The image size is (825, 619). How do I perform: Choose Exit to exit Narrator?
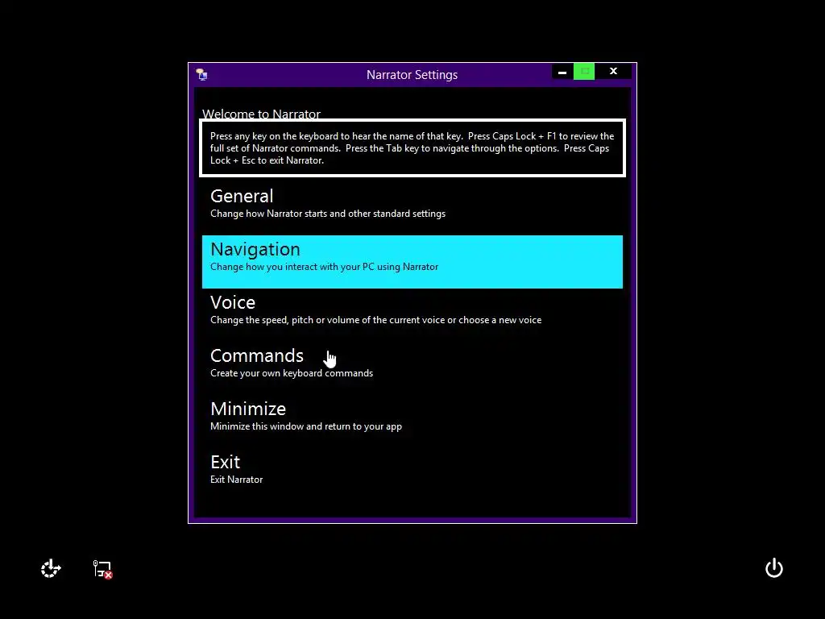pos(412,474)
